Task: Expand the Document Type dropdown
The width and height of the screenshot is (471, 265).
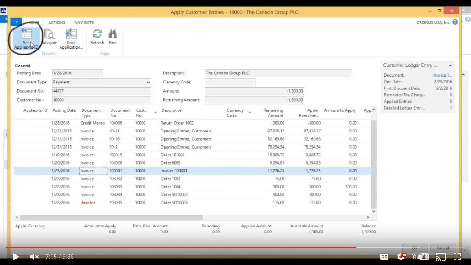Action: pyautogui.click(x=148, y=82)
